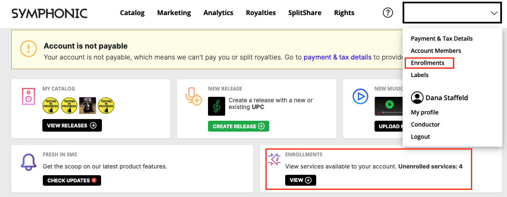This screenshot has width=507, height=197.
Task: Click the New Music play circle icon
Action: click(x=360, y=96)
